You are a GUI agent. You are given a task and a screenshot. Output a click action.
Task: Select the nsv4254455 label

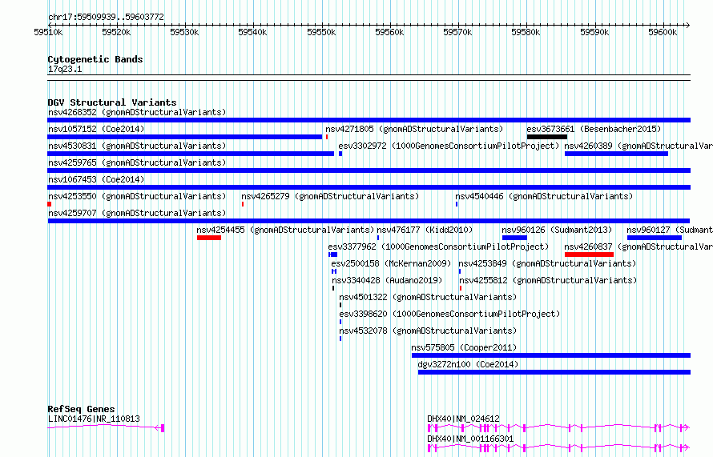pos(285,230)
